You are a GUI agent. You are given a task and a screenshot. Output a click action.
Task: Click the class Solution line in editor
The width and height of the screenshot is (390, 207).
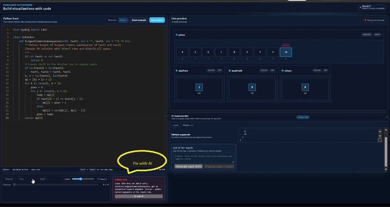(24, 37)
